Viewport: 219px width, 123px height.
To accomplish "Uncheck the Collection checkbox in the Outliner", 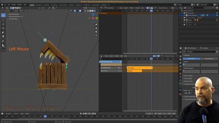I will coord(184,13).
